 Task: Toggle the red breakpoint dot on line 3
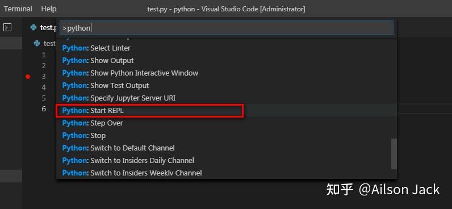(28, 77)
